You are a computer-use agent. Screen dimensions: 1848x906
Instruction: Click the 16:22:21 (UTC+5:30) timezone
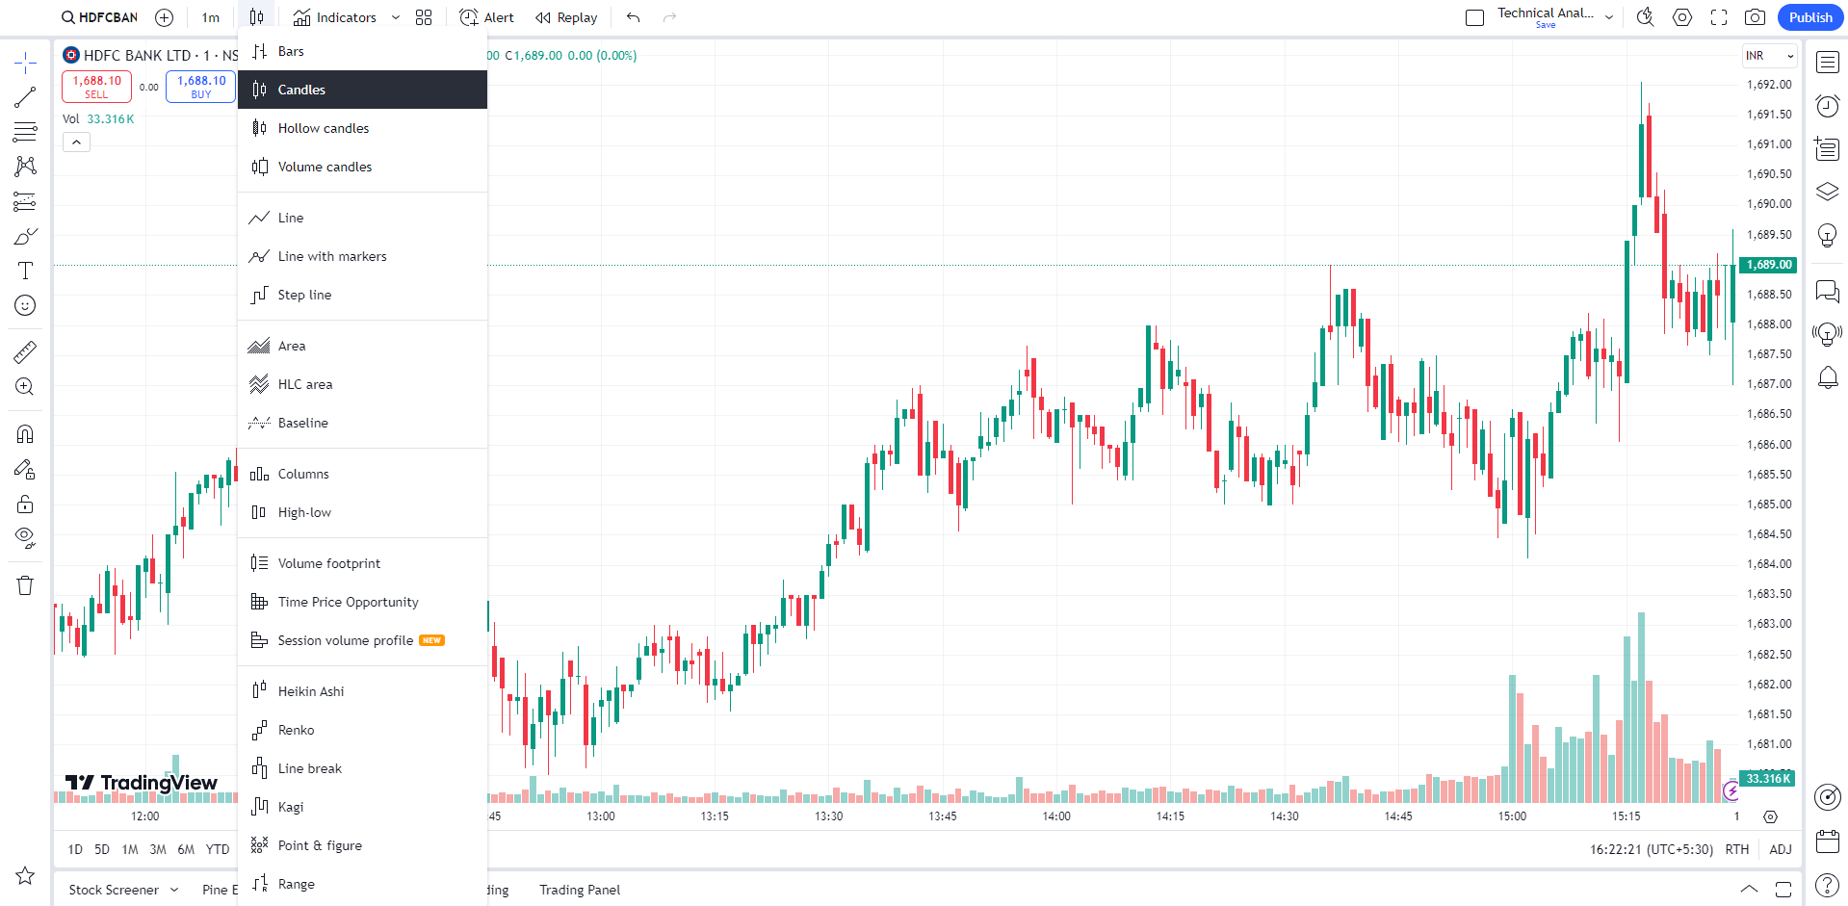point(1652,849)
